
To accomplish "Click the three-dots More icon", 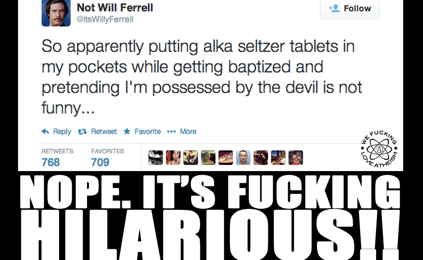I will tap(171, 132).
